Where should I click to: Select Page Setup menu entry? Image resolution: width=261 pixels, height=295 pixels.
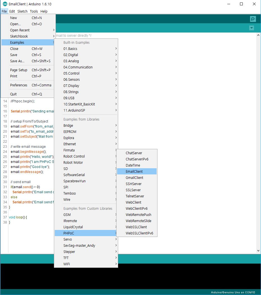28,70
